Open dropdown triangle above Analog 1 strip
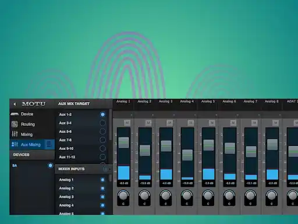 [132, 115]
